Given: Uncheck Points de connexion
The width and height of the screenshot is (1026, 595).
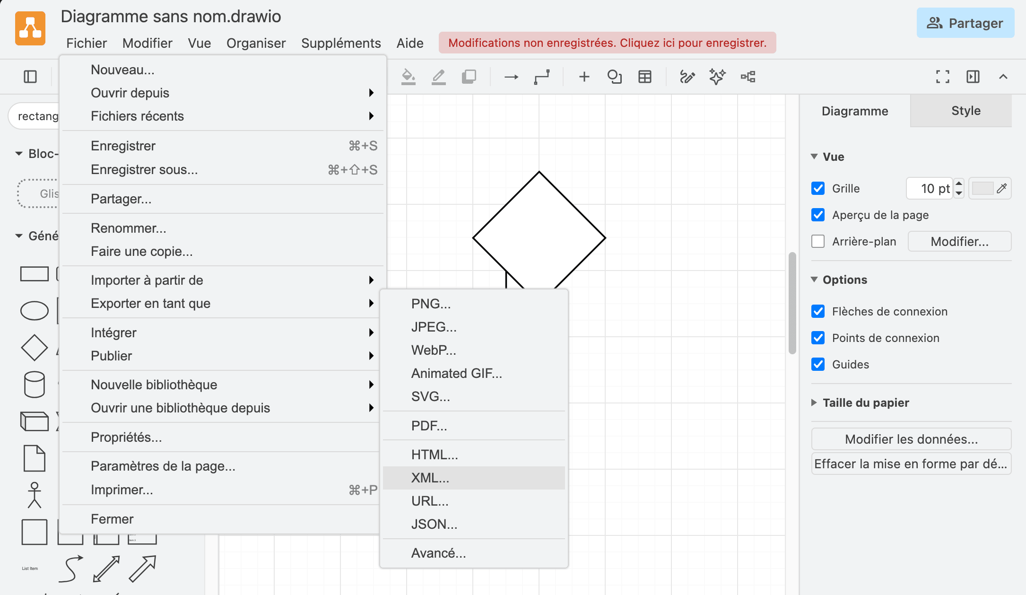Looking at the screenshot, I should point(818,338).
